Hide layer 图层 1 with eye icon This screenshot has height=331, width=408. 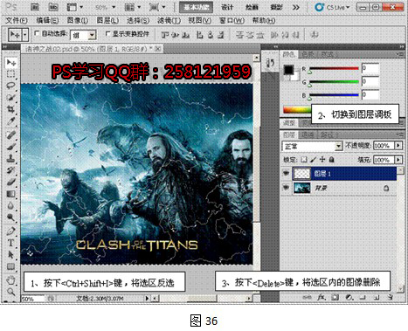(x=286, y=174)
